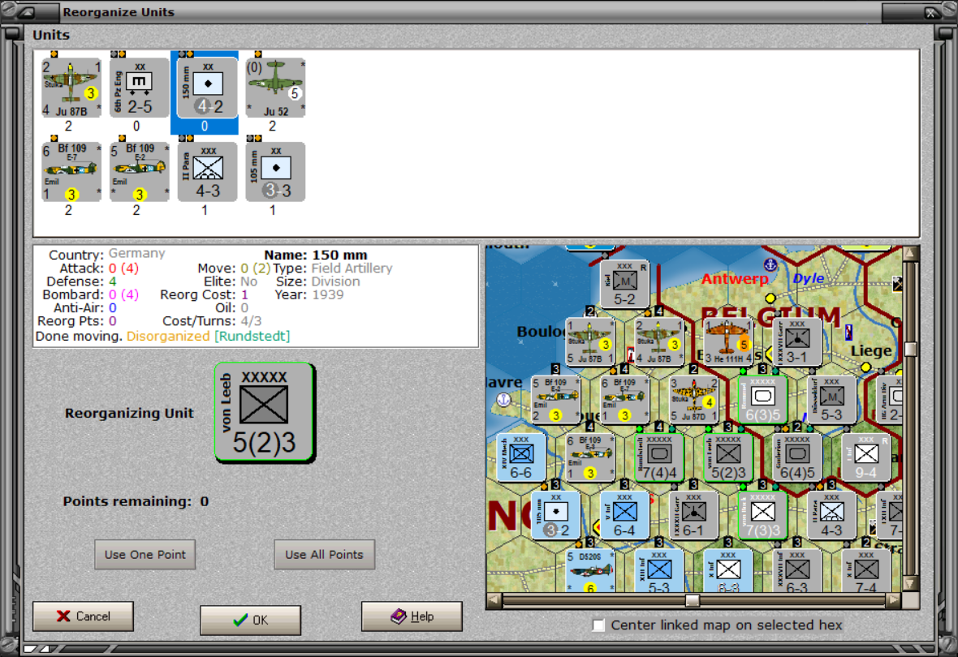Select the Bf 109 E-7 unit in Units list
The height and width of the screenshot is (657, 958).
click(71, 172)
